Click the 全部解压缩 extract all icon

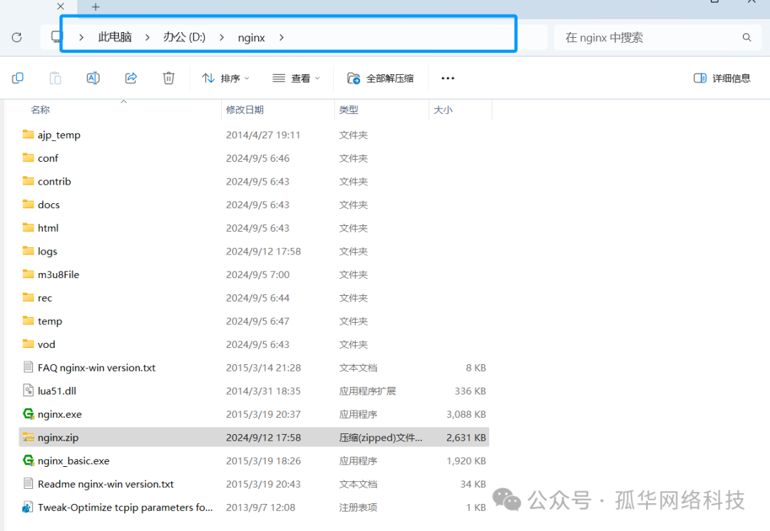(x=380, y=78)
